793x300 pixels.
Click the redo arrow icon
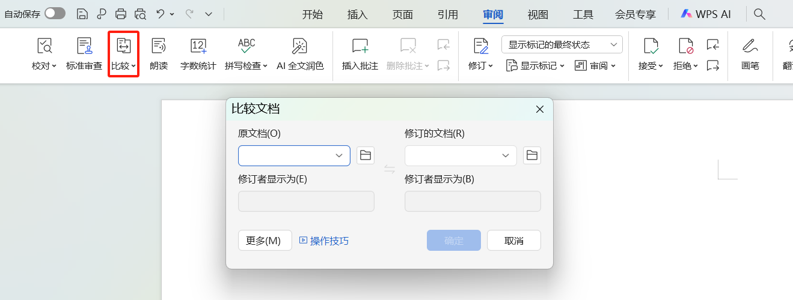coord(189,13)
